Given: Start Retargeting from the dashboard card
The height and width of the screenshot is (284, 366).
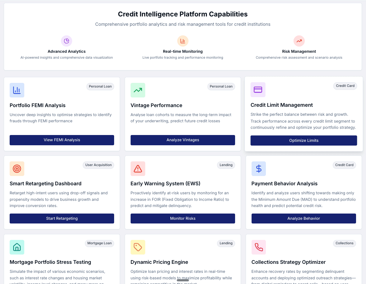Looking at the screenshot, I should click(62, 219).
